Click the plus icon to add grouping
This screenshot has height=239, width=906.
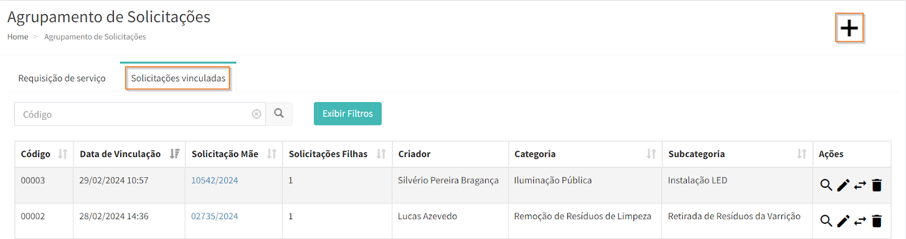849,28
